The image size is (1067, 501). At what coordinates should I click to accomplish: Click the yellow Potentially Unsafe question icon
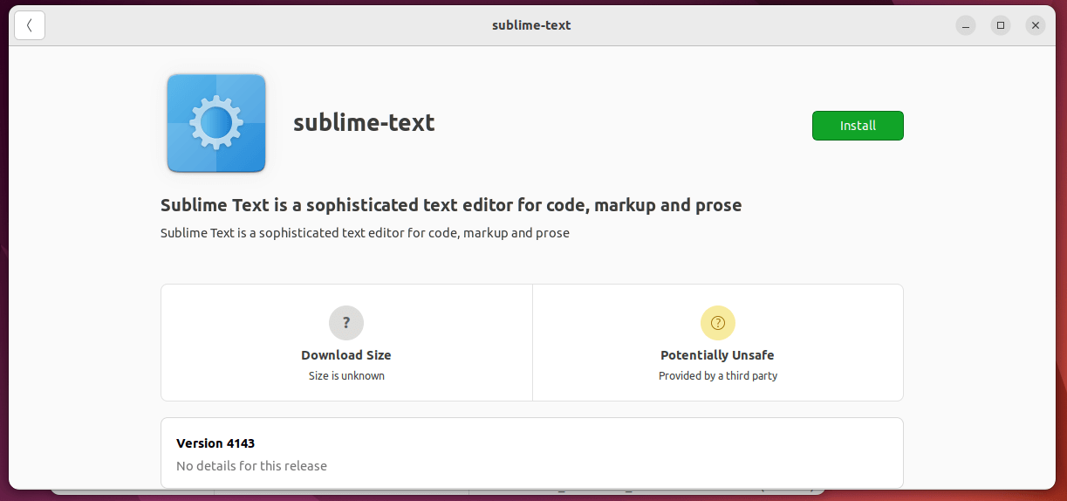point(718,323)
